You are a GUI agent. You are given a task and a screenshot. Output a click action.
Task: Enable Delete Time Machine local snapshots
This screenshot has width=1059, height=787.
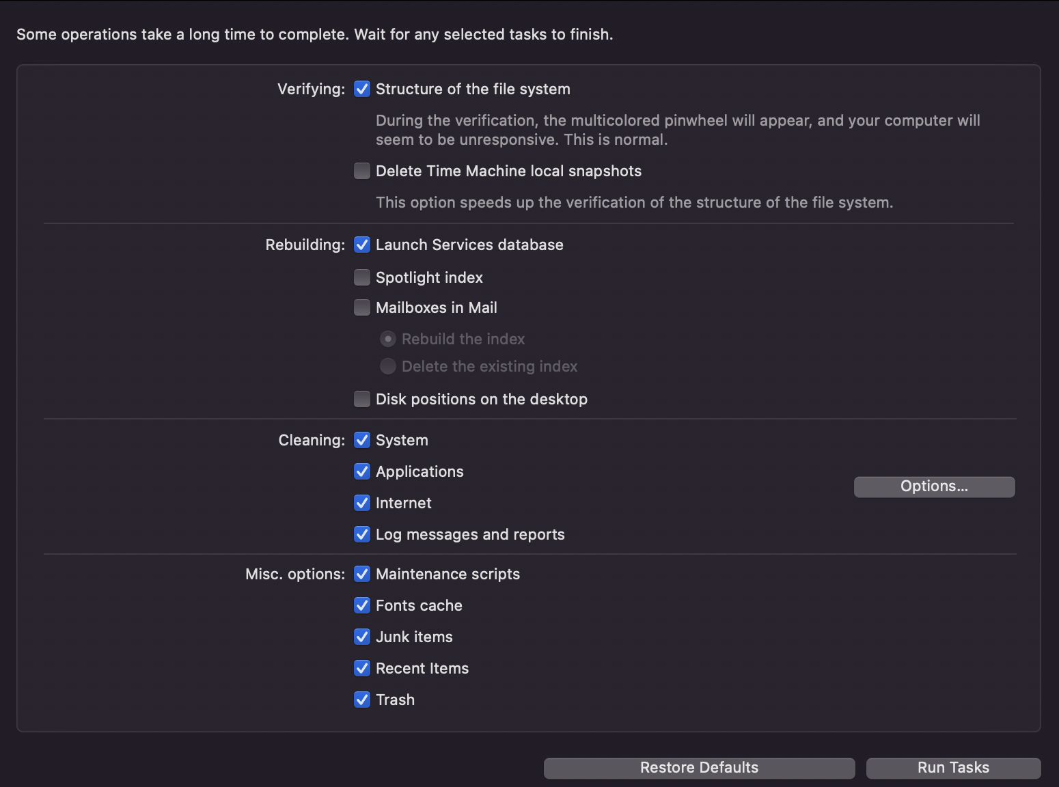pyautogui.click(x=362, y=171)
